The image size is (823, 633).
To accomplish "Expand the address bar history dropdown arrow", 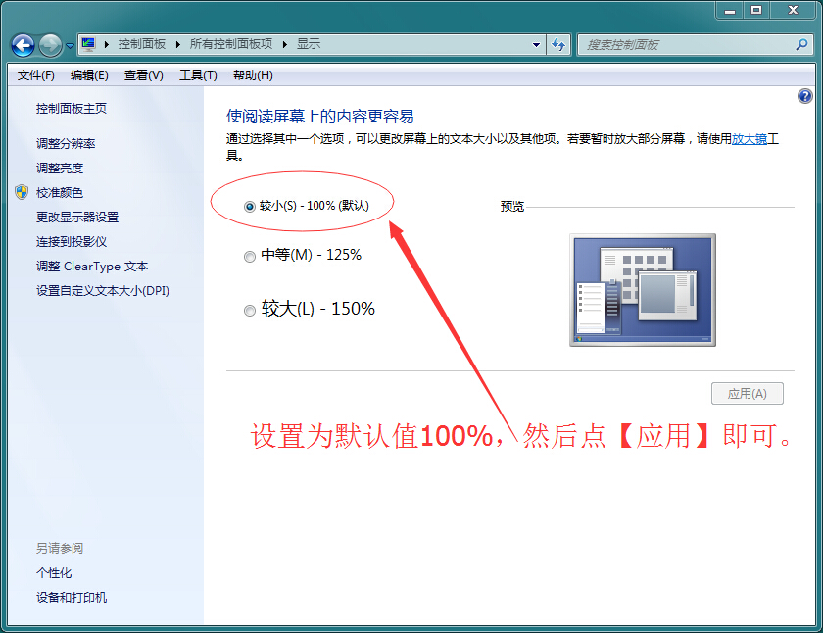I will (x=536, y=44).
